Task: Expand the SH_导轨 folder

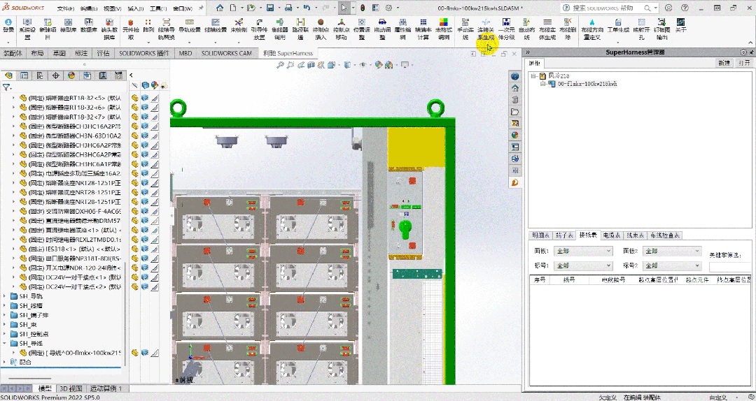Action: click(x=5, y=296)
